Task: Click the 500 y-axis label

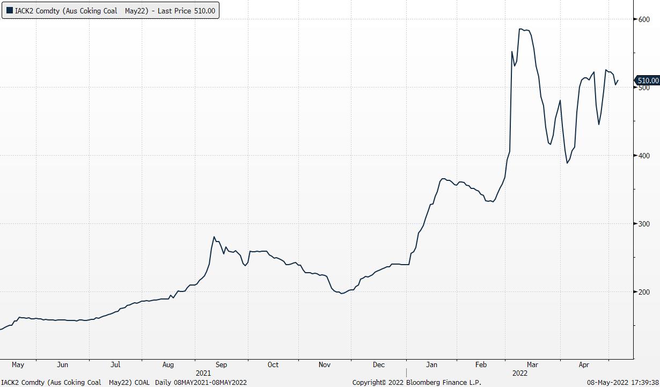Action: click(644, 87)
